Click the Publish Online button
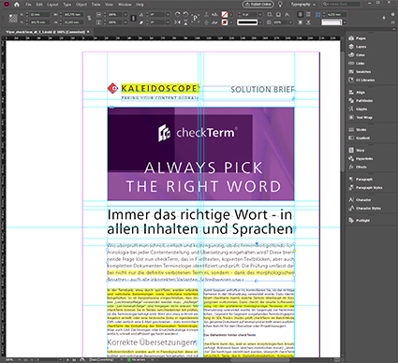398x363 pixels. (258, 5)
